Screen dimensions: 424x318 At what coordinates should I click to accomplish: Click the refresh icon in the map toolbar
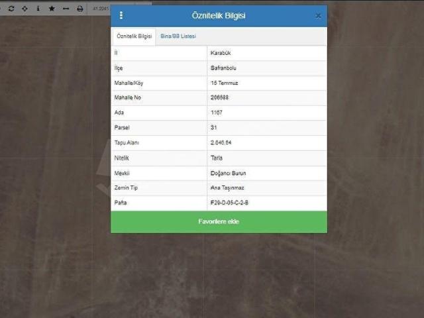click(11, 9)
